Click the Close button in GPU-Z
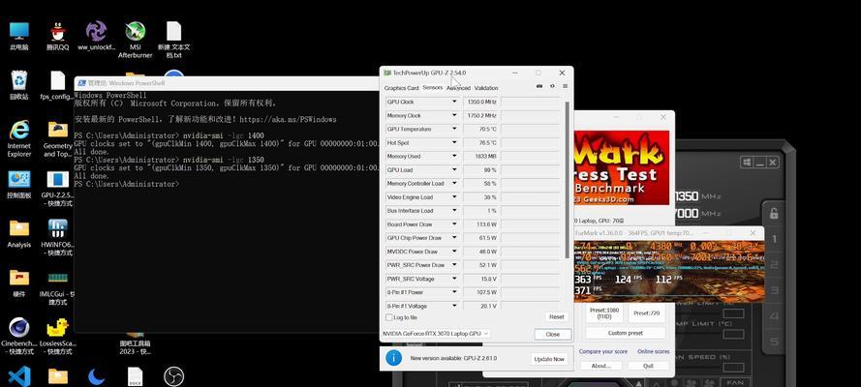The height and width of the screenshot is (387, 861). point(553,334)
